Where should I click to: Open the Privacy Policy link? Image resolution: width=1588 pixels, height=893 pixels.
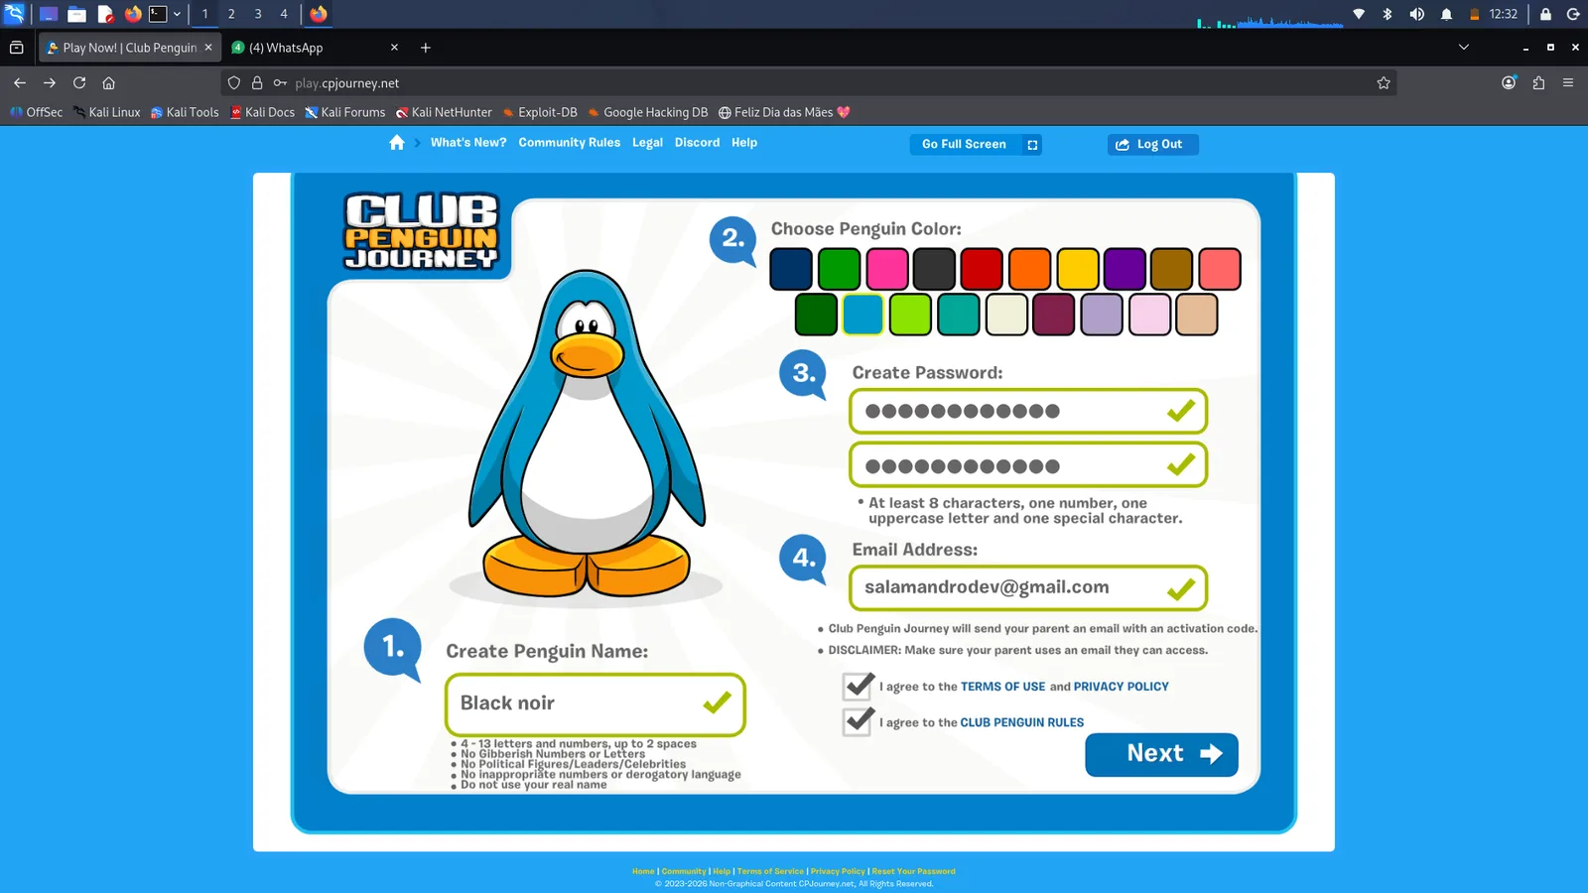(1121, 687)
